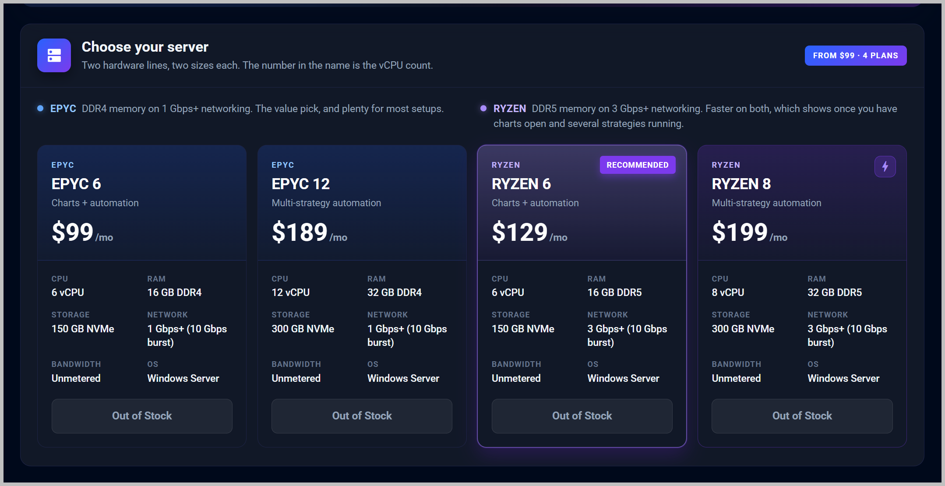Click the $99/mo price
Image resolution: width=945 pixels, height=486 pixels.
82,232
